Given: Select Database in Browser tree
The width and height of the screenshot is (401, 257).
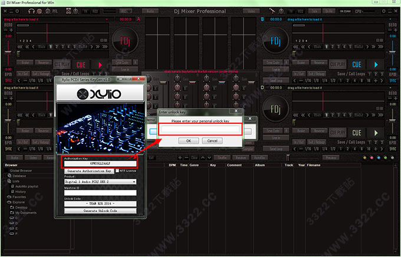Looking at the screenshot, I should coord(19,176).
